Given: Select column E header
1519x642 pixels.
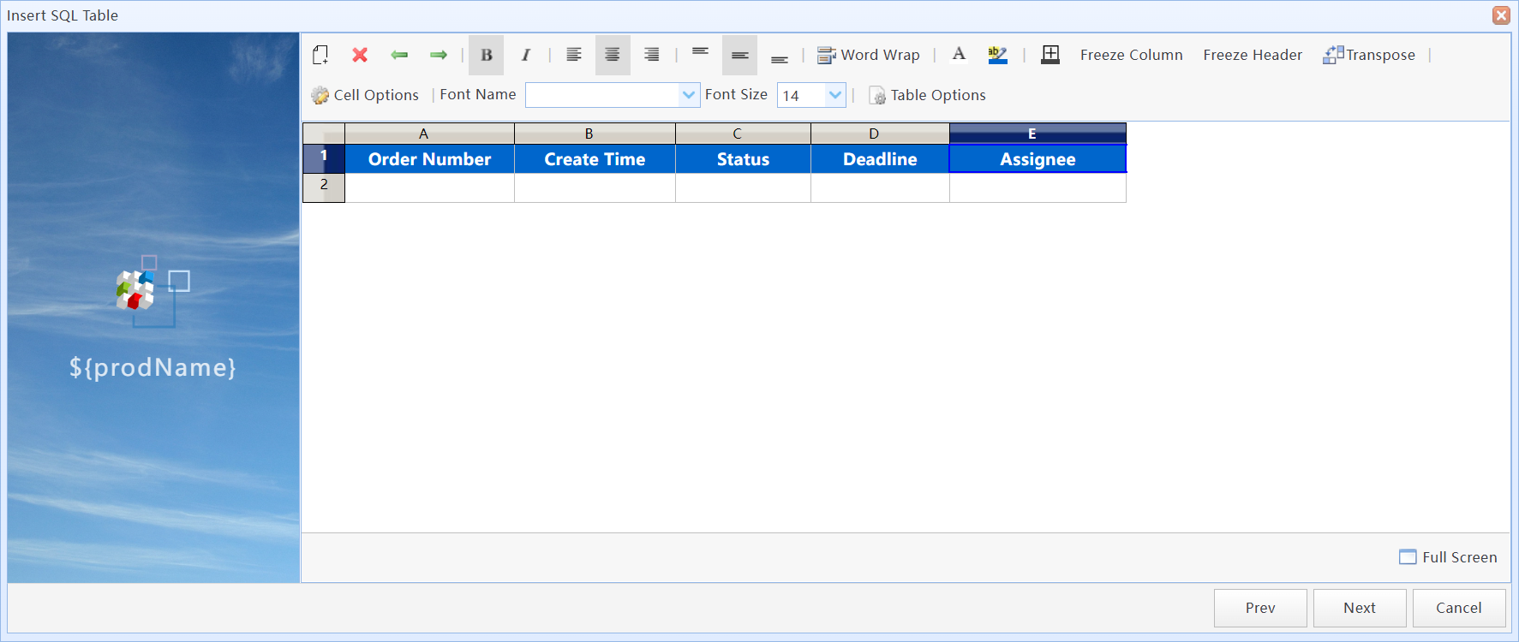Looking at the screenshot, I should (1038, 134).
